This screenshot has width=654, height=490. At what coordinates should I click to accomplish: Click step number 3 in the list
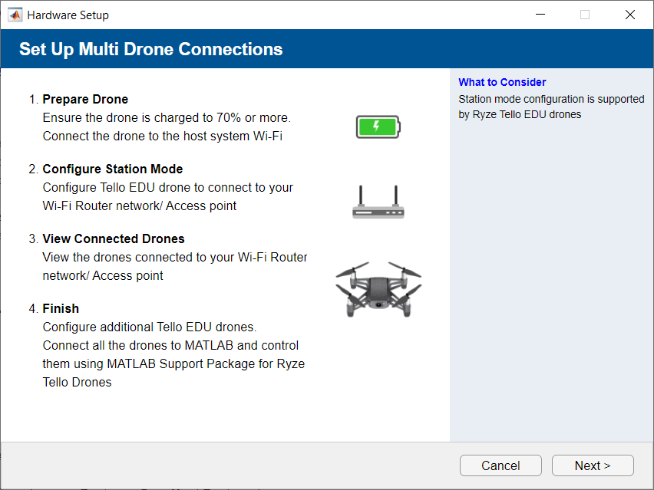[33, 238]
